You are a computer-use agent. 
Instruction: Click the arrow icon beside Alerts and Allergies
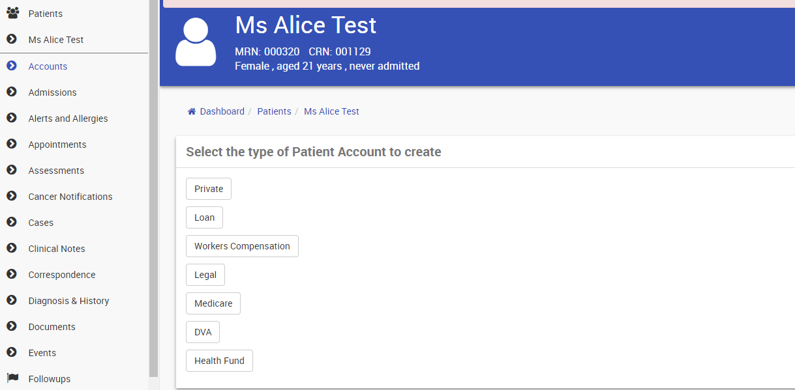(11, 118)
